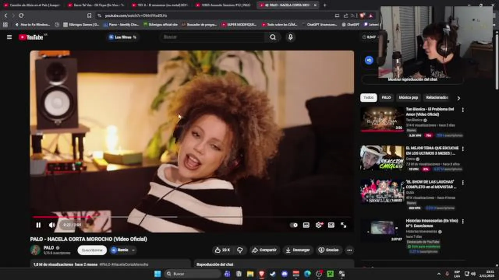Open the Brave Shields lion icon
The height and width of the screenshot is (280, 499).
pos(362,16)
